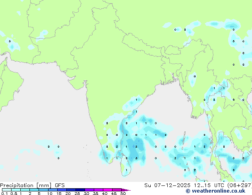Pick the legend swatch between 0.5 and 1
Screen dimensions: 252x195
point(16,190)
